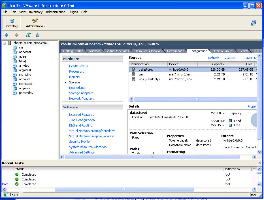This screenshot has height=200, width=264.
Task: Open the Security Profile link
Action: click(x=79, y=142)
